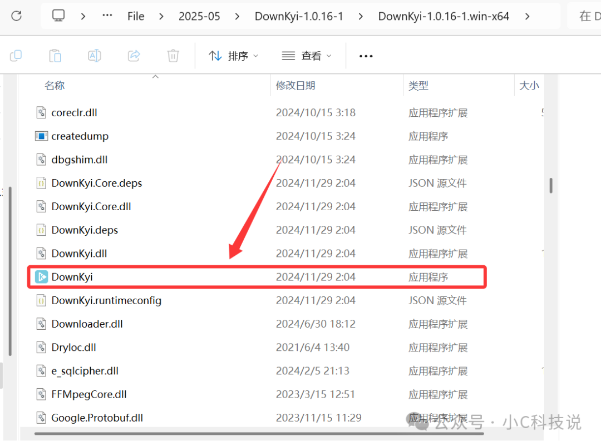The width and height of the screenshot is (601, 446).
Task: Select the DownKyi.Core.deps JSON icon
Action: 41,183
